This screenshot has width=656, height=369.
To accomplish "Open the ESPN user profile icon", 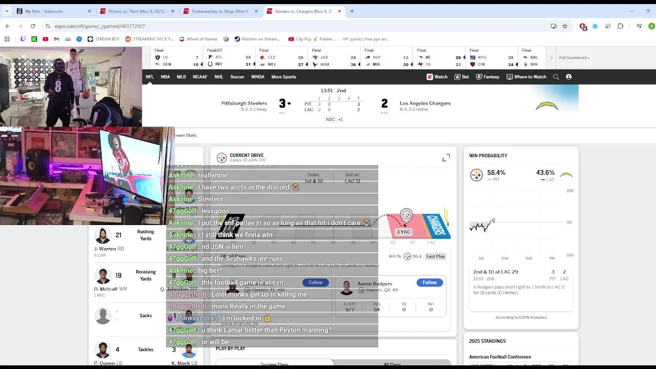I will [568, 77].
